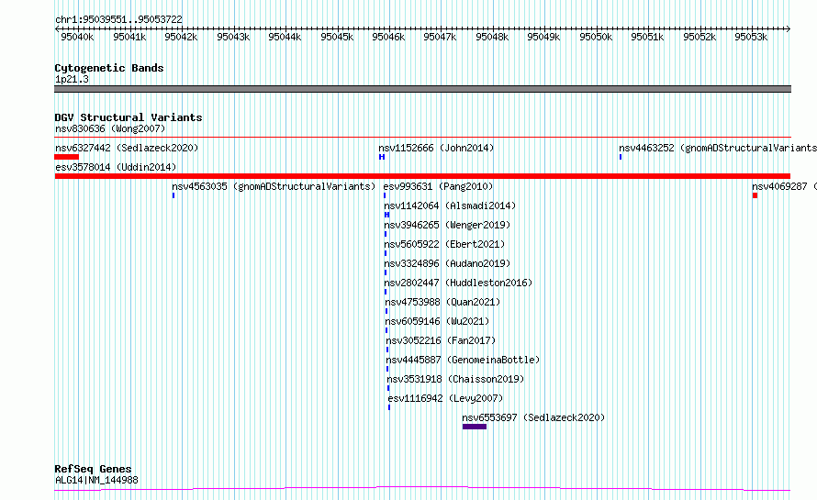
Task: Click the DGV Structural Variants track title
Action: coord(129,117)
